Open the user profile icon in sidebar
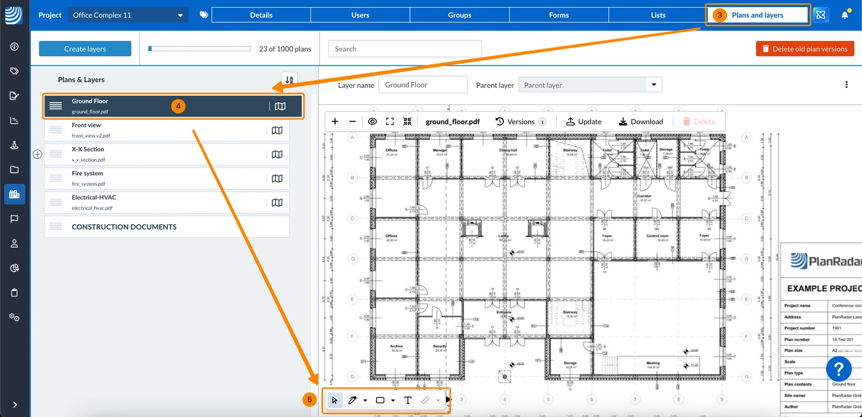The height and width of the screenshot is (417, 862). coord(15,243)
